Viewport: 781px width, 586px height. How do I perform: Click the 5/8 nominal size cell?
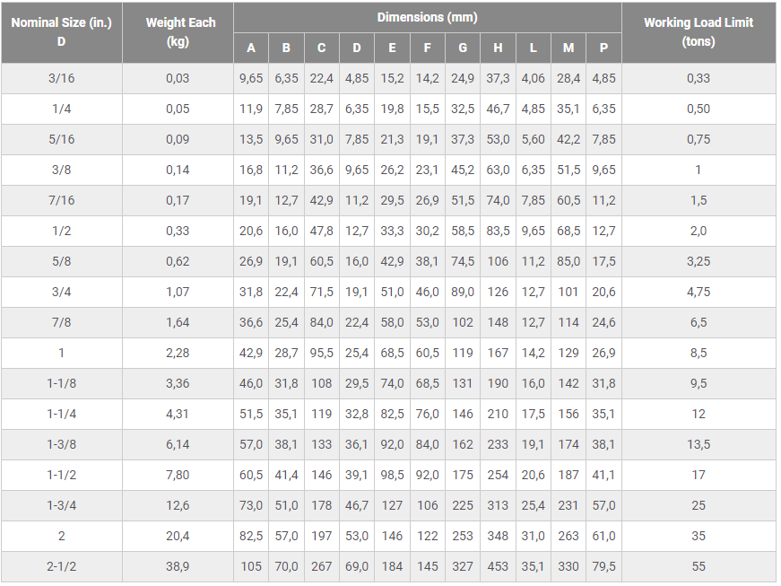click(61, 261)
